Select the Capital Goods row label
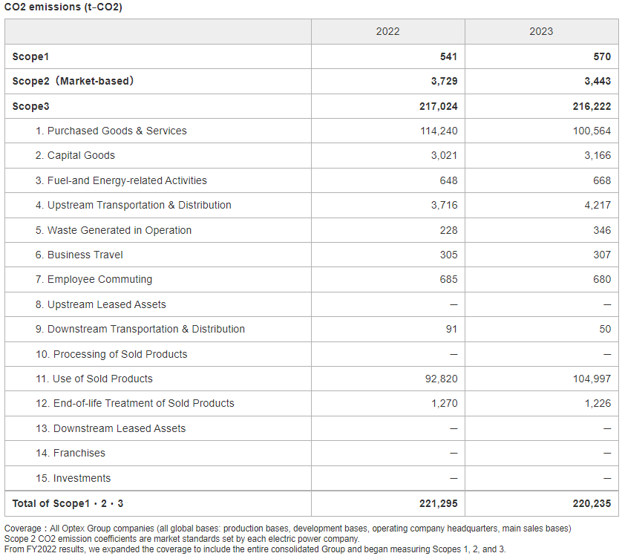The height and width of the screenshot is (556, 622). 75,155
